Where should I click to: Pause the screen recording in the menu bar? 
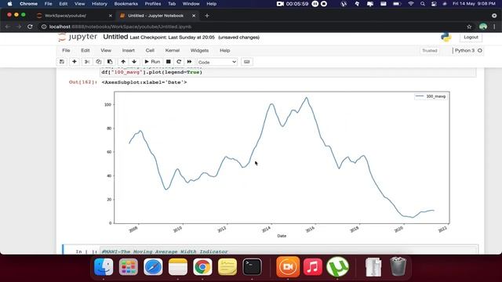pos(315,4)
